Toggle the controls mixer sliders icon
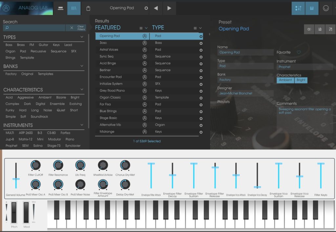This screenshot has height=232, width=336. (x=298, y=8)
